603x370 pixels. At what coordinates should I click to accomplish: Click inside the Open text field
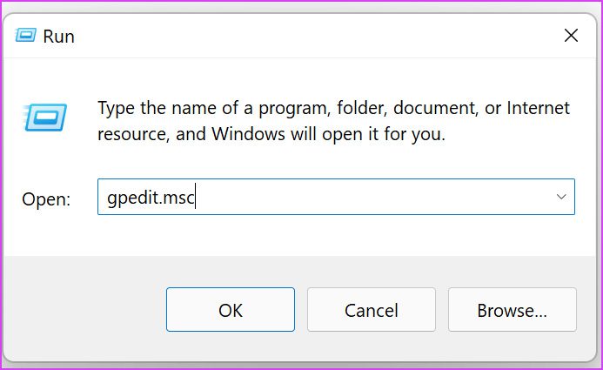click(x=336, y=197)
